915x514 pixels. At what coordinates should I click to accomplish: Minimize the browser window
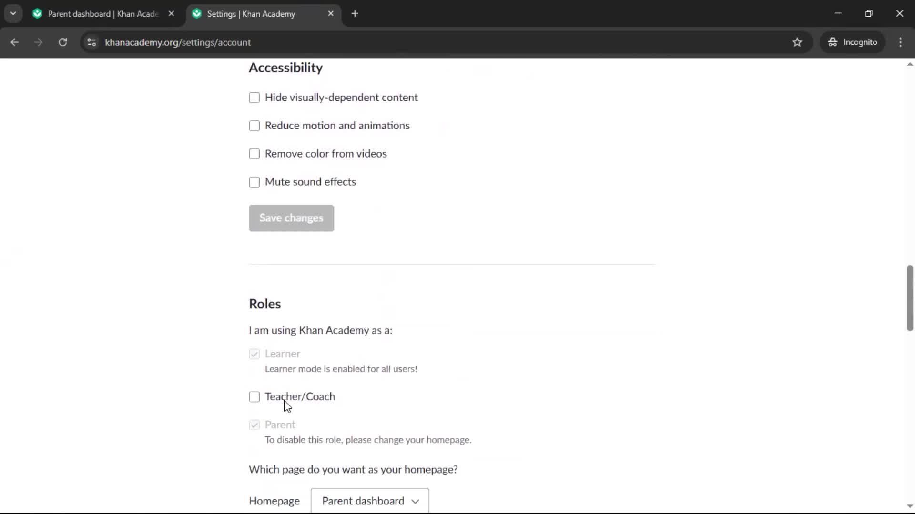click(x=838, y=13)
